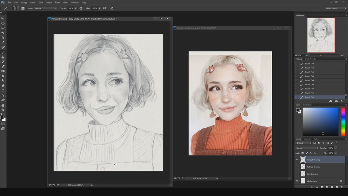Delete current history state
The height and width of the screenshot is (196, 348).
pyautogui.click(x=341, y=101)
